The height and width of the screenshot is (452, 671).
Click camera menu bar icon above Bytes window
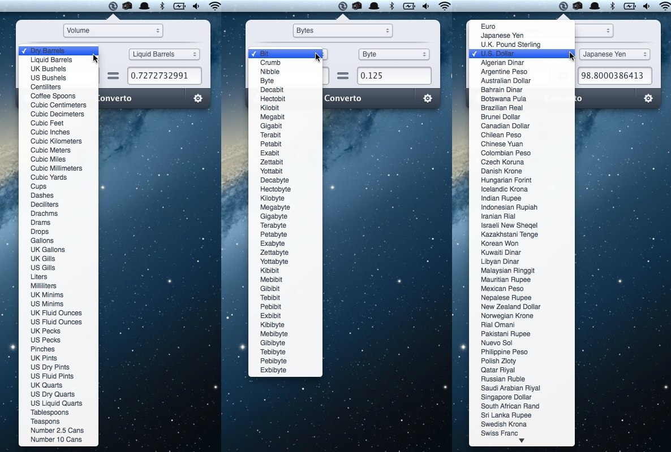[x=356, y=6]
